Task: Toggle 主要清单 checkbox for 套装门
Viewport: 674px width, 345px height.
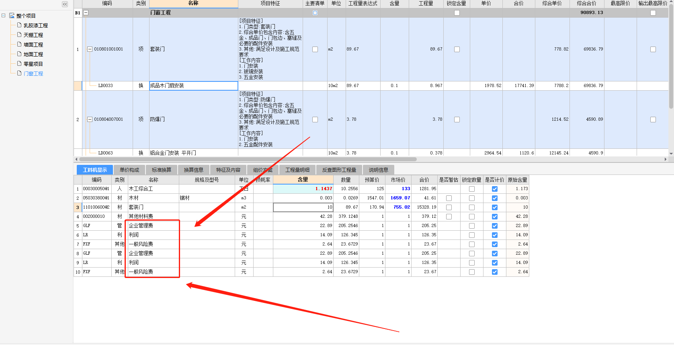Action: tap(315, 49)
